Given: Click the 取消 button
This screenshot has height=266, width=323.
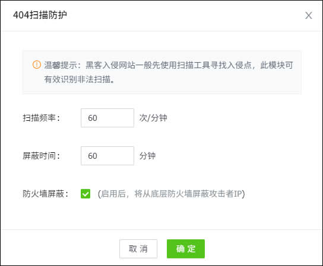Looking at the screenshot, I should 138,249.
